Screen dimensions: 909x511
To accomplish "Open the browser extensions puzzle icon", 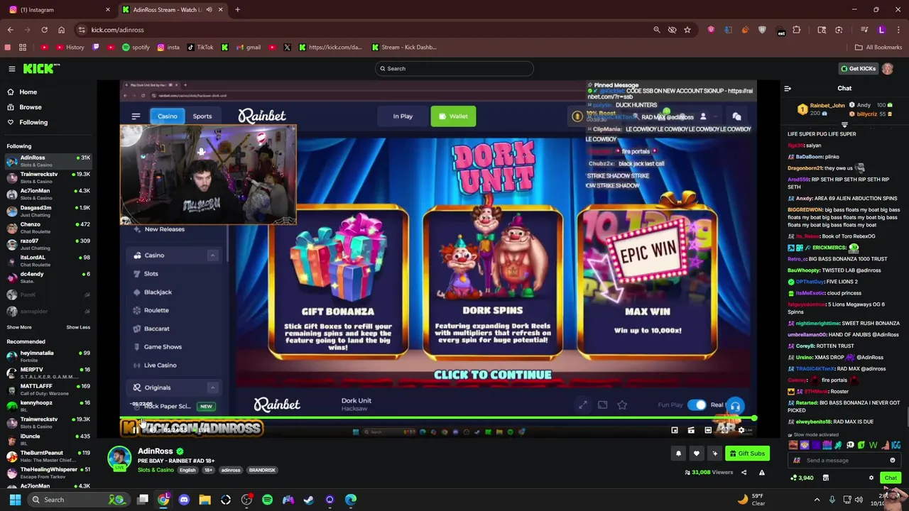I will pos(796,30).
